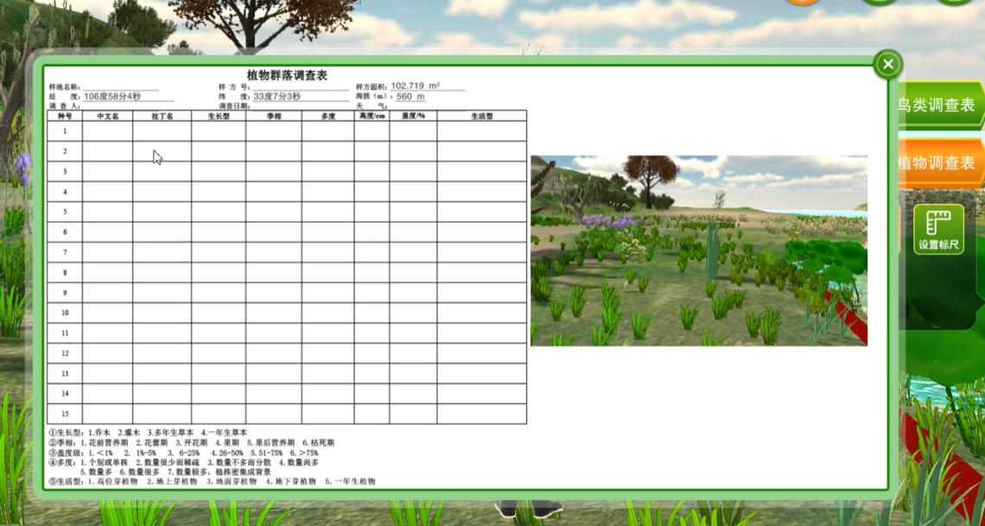Click the 季相 column header
This screenshot has height=526, width=985.
pos(273,116)
